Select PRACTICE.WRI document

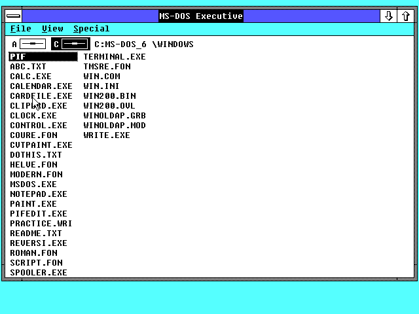coord(41,224)
